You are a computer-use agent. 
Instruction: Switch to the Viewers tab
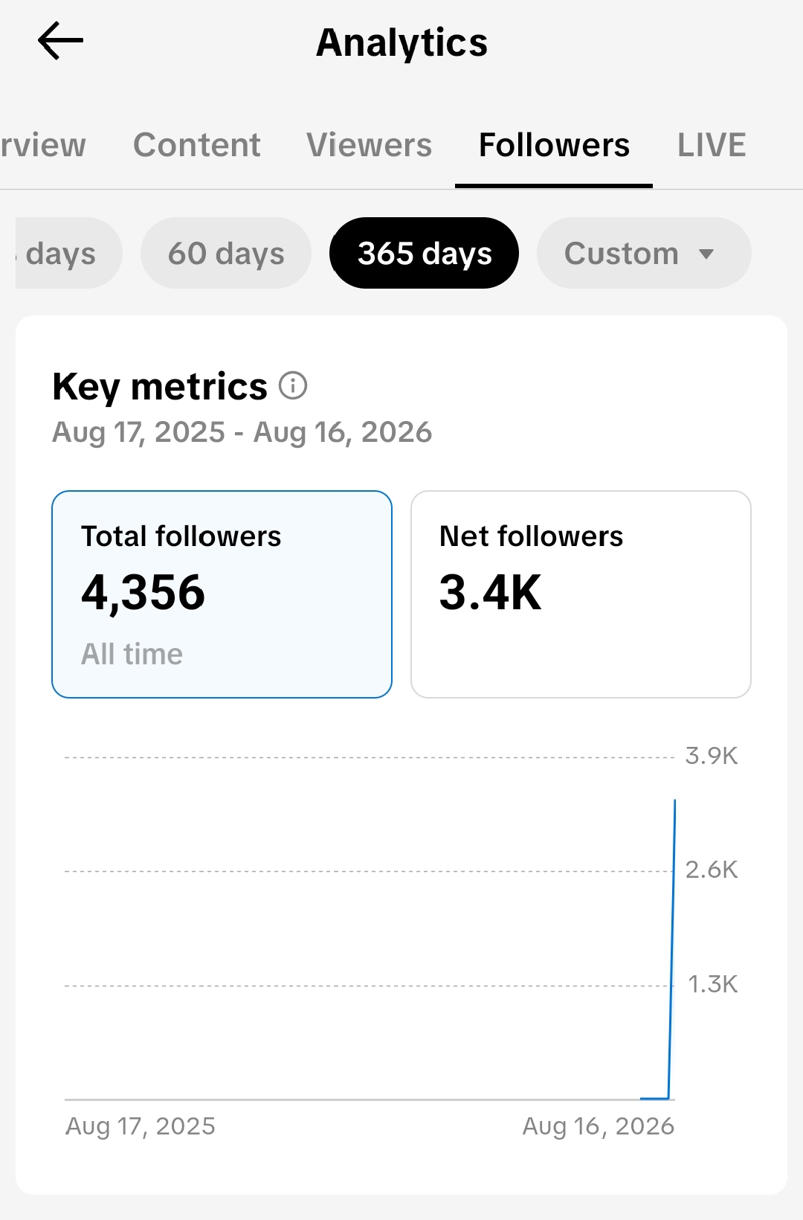tap(369, 145)
